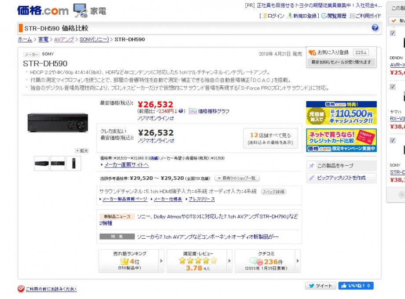
Task: Open ノジマオンライン under lowest price
Action: (x=155, y=118)
